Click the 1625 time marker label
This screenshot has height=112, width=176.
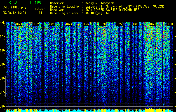point(86,24)
